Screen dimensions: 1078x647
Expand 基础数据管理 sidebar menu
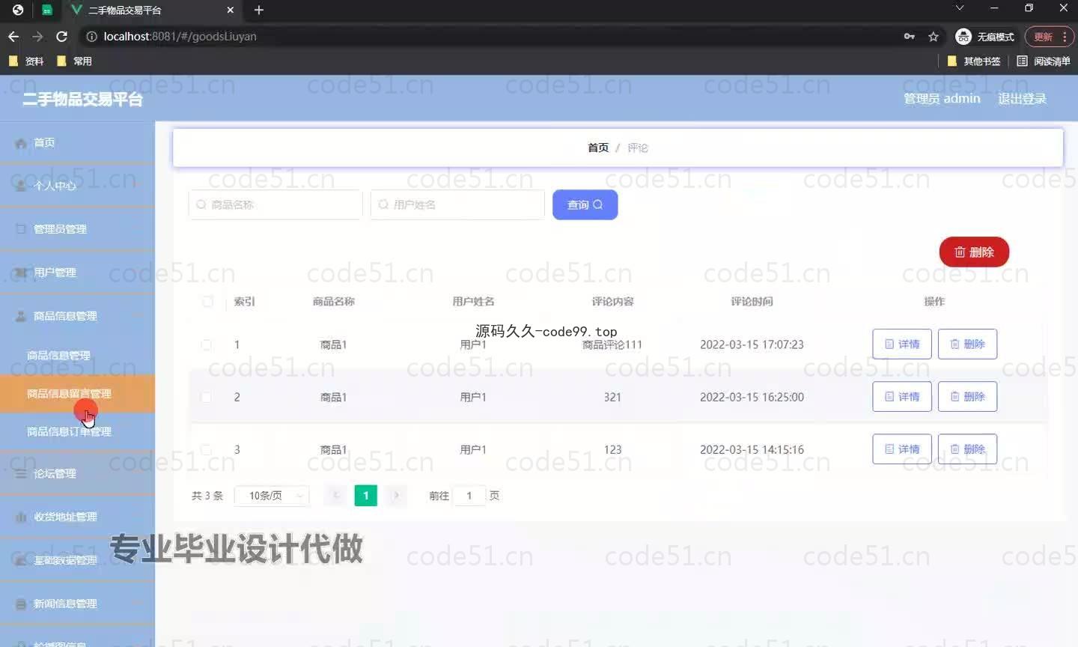coord(77,560)
